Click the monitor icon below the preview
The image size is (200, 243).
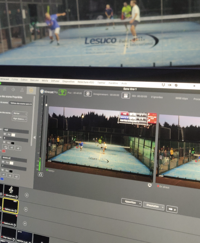pos(150,185)
